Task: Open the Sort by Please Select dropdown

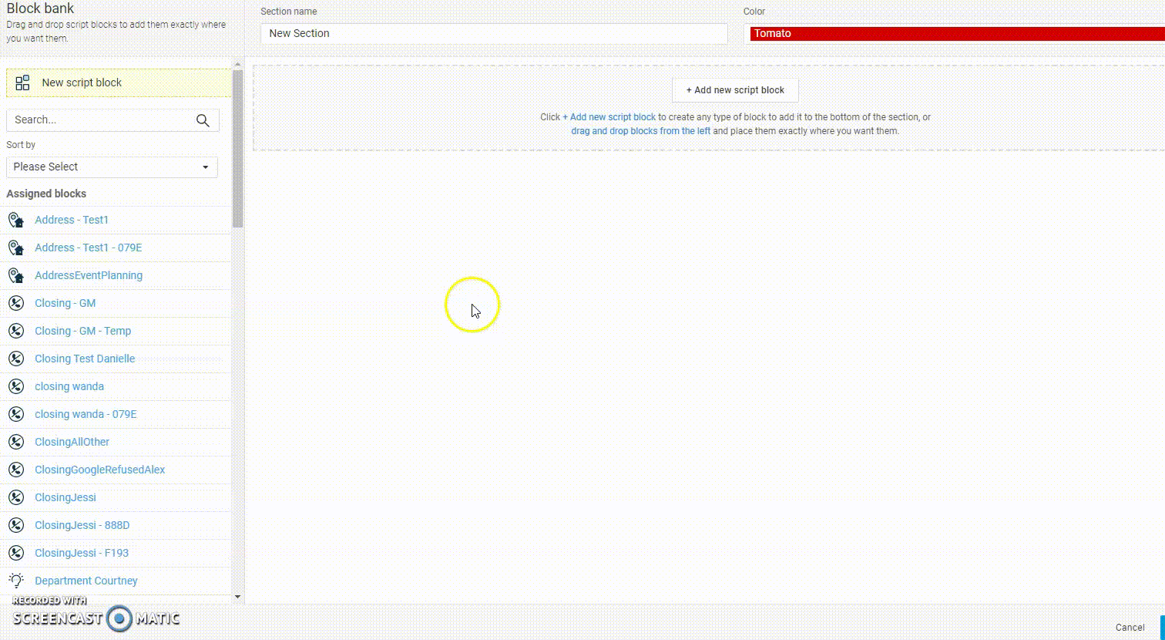Action: pos(112,167)
